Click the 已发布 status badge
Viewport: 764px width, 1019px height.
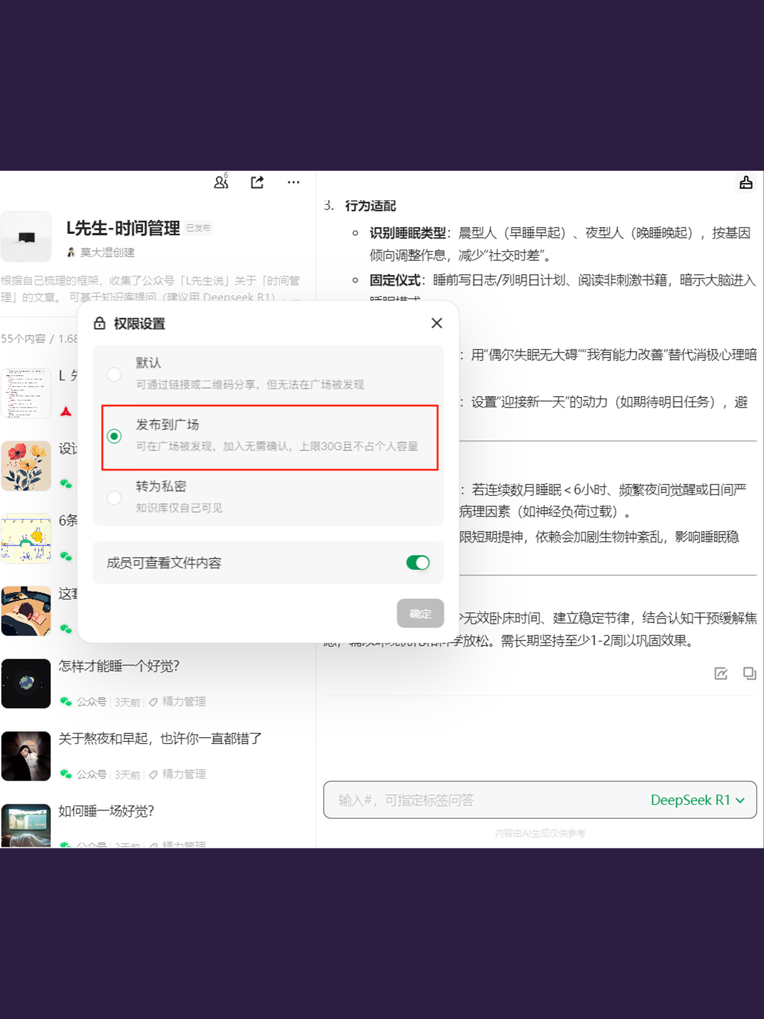coord(198,228)
